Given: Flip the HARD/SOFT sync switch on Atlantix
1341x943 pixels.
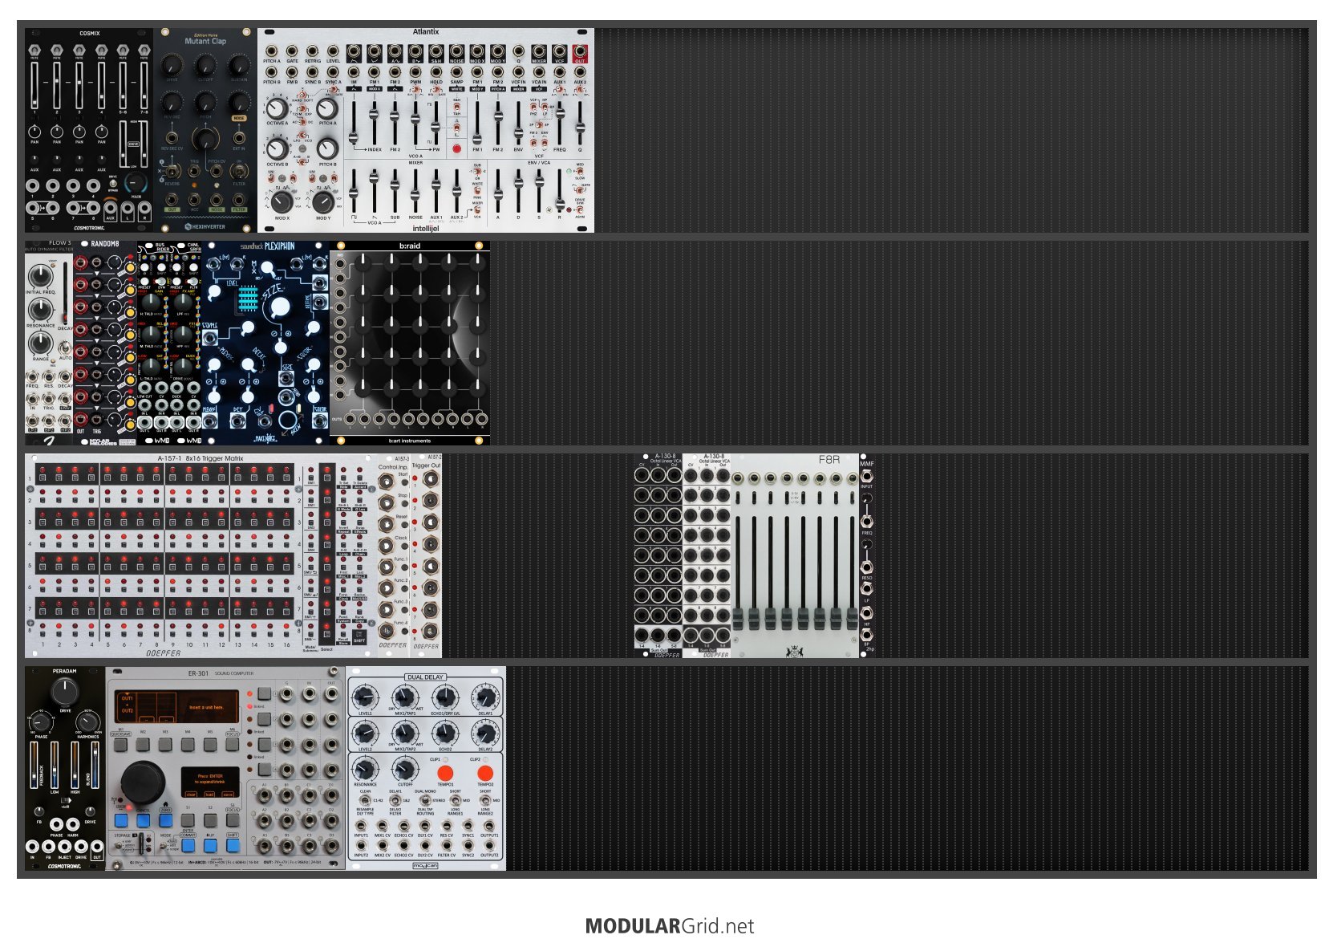Looking at the screenshot, I should (x=302, y=96).
